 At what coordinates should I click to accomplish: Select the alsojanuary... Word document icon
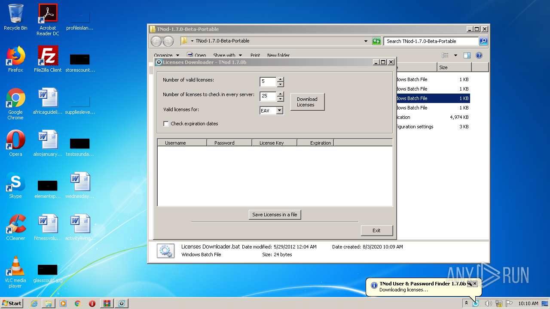click(x=48, y=143)
